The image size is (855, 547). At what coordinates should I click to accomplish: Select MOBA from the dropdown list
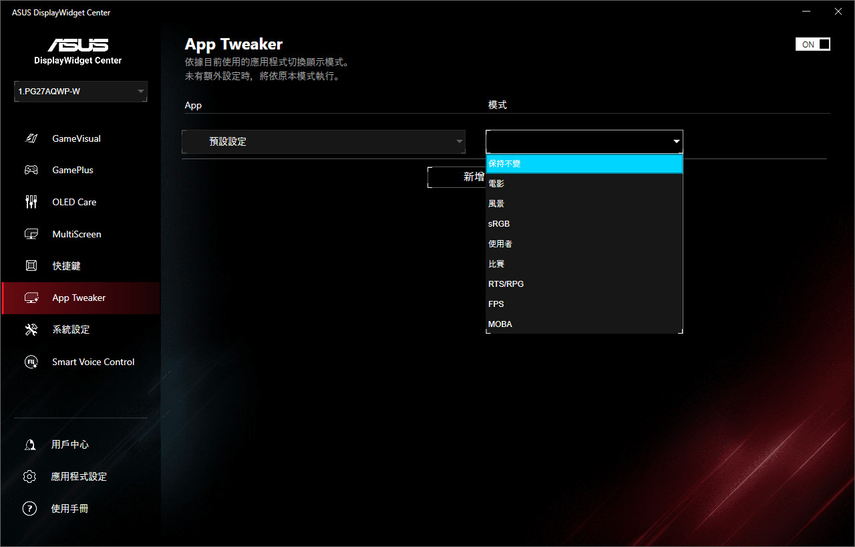(x=584, y=324)
